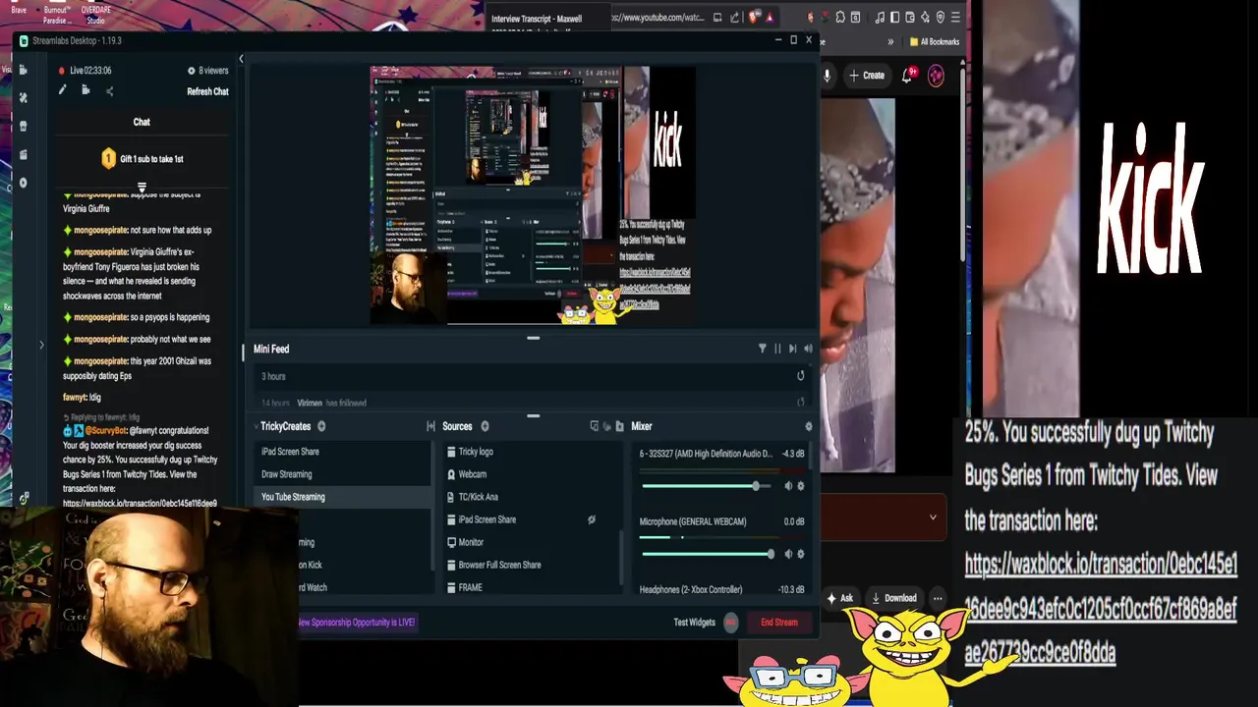Image resolution: width=1258 pixels, height=707 pixels.
Task: Toggle visibility of iPad Screen Share source
Action: [x=591, y=519]
